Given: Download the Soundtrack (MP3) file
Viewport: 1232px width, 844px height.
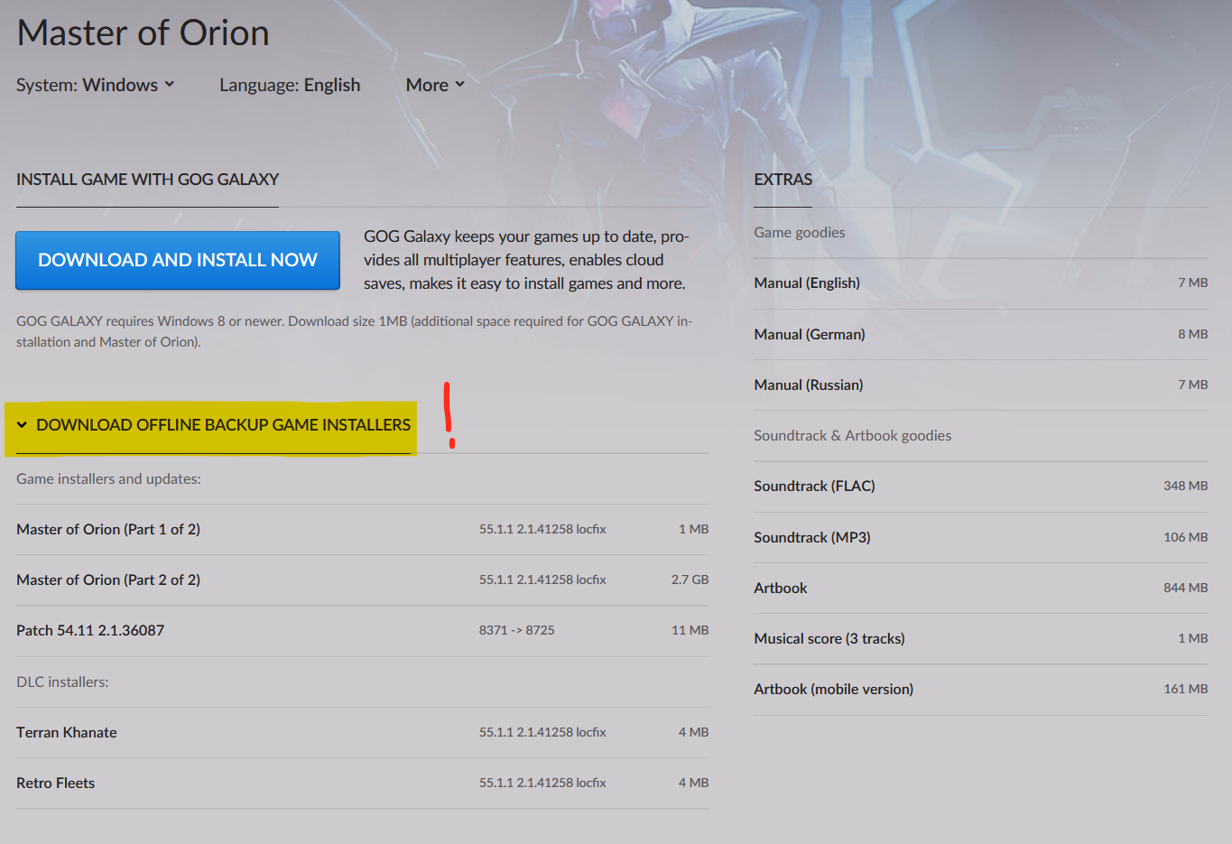Looking at the screenshot, I should [812, 537].
